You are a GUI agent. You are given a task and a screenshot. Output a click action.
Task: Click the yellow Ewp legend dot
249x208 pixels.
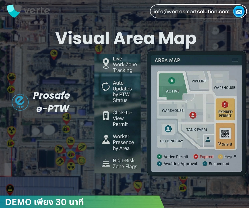pos(220,157)
